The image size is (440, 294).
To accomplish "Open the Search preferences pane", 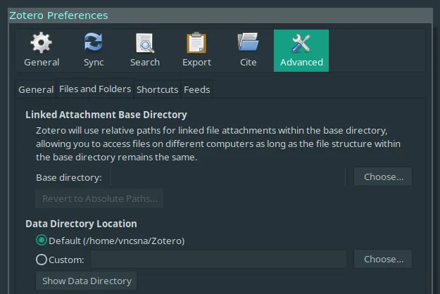I will point(145,51).
